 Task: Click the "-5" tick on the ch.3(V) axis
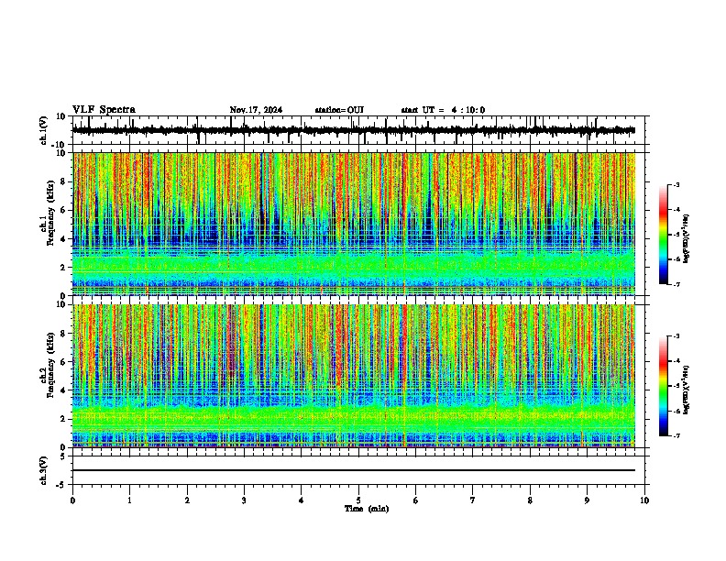(x=61, y=485)
